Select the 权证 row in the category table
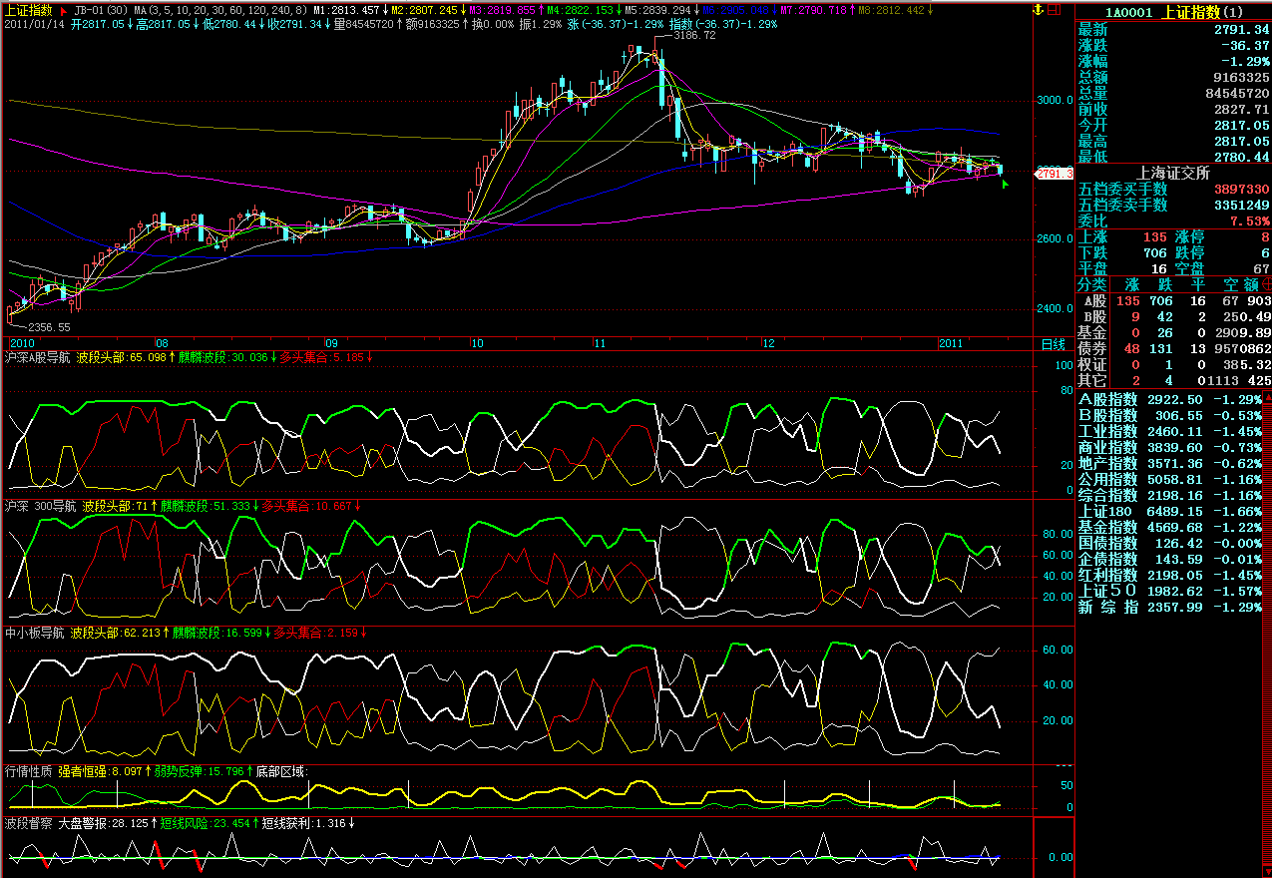Viewport: 1272px width, 878px height. [x=1173, y=364]
